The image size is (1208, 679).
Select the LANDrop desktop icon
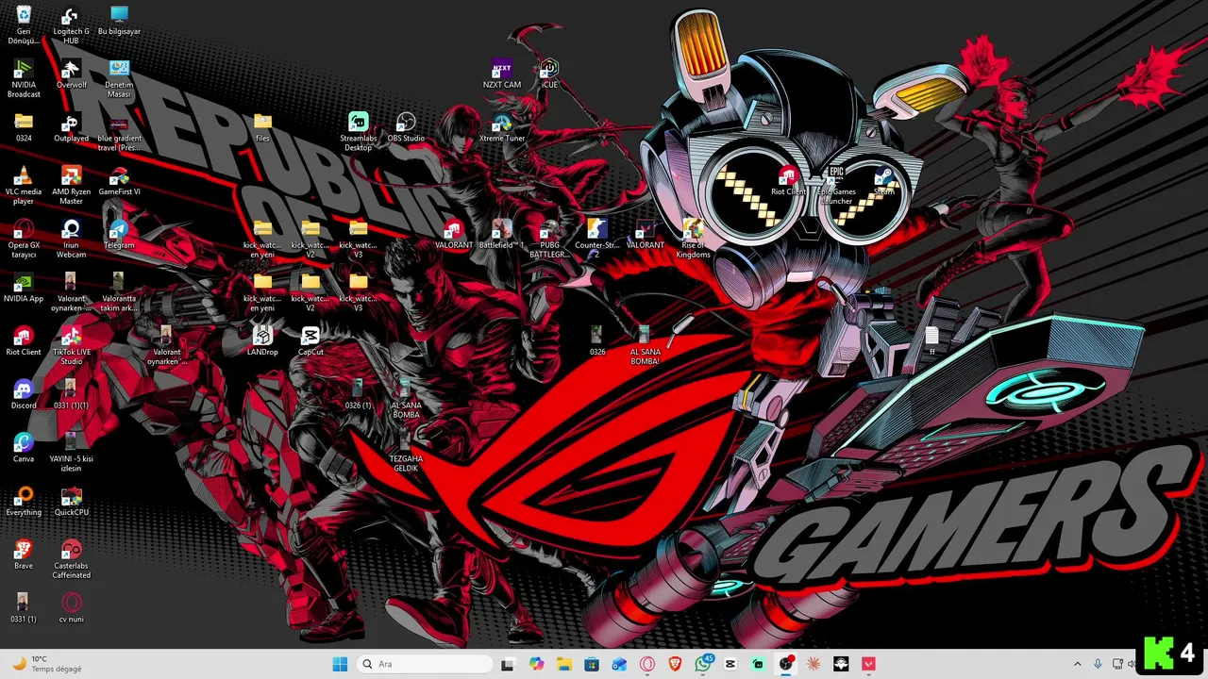262,341
